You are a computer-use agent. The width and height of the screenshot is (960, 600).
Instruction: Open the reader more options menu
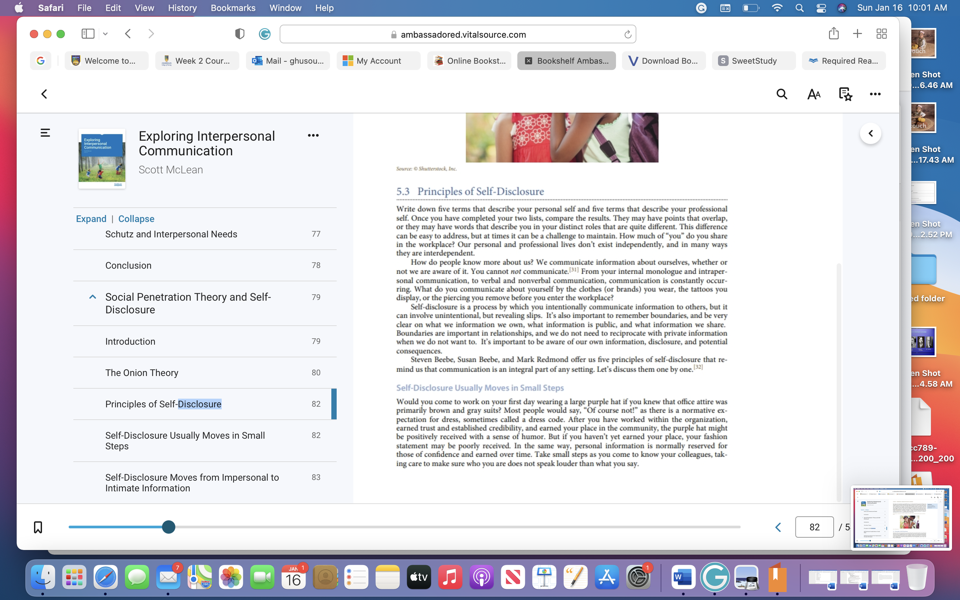[x=875, y=94]
